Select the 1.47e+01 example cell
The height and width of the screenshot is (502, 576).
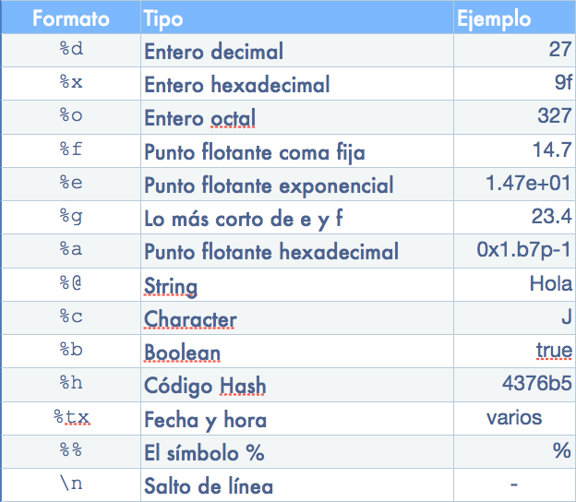coord(515,185)
